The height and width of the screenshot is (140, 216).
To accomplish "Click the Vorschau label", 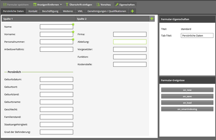I will pos(105,5).
